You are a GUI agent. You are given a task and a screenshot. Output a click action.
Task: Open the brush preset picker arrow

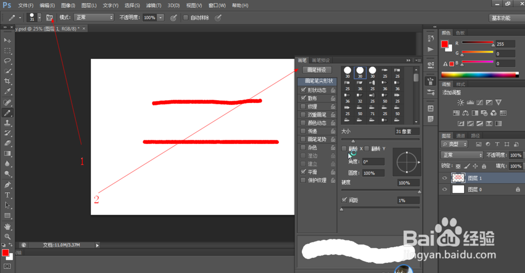tap(39, 17)
